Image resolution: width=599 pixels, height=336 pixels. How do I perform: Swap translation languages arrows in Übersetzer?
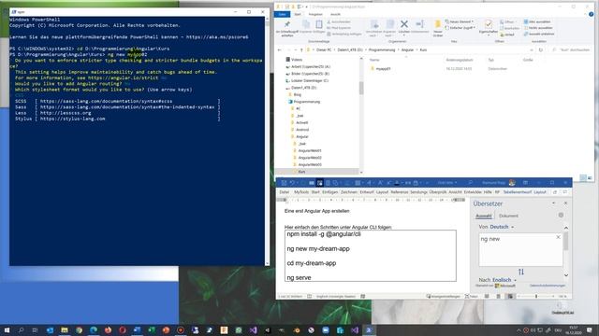(x=521, y=272)
